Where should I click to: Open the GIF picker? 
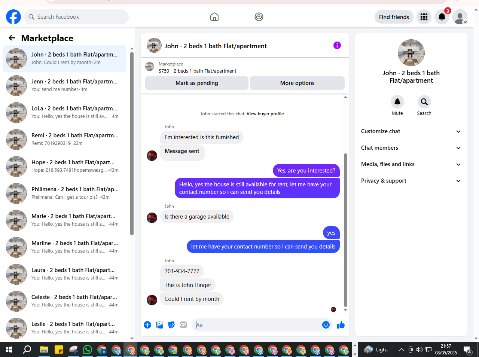(x=183, y=325)
